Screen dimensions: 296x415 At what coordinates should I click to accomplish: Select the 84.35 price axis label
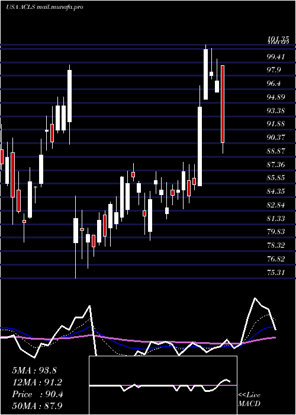[276, 191]
